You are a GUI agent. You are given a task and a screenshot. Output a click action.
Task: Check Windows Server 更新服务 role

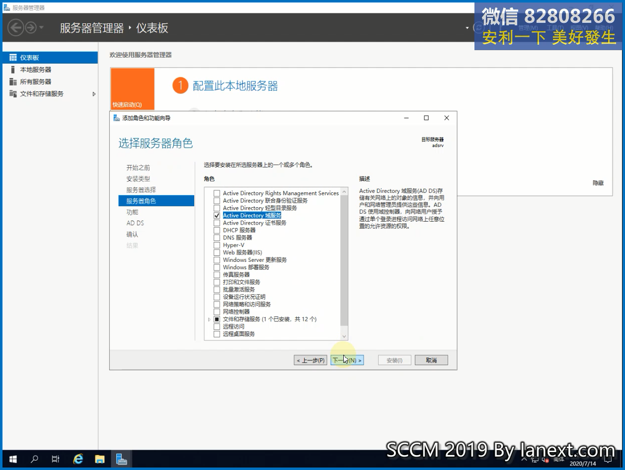point(217,260)
